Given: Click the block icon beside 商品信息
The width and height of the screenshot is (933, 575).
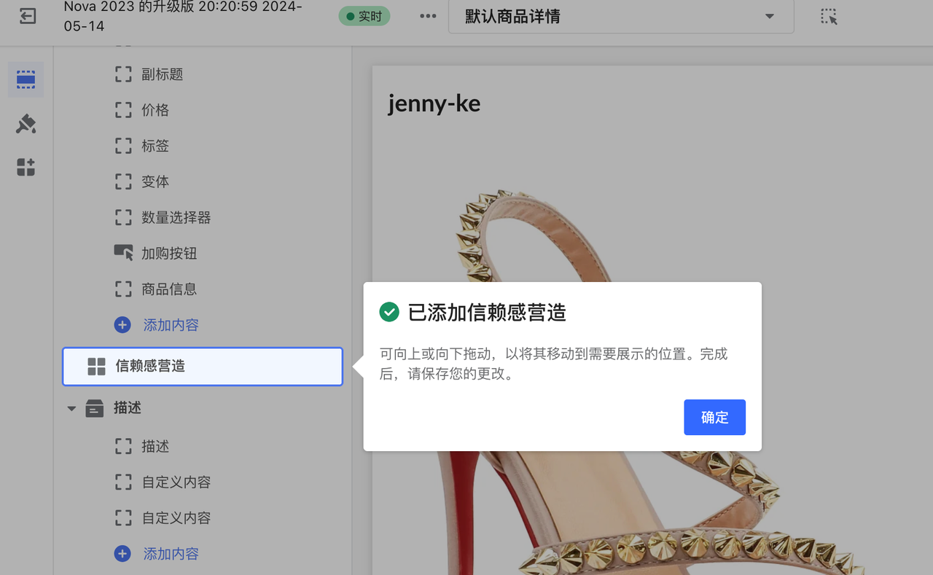Looking at the screenshot, I should [123, 289].
